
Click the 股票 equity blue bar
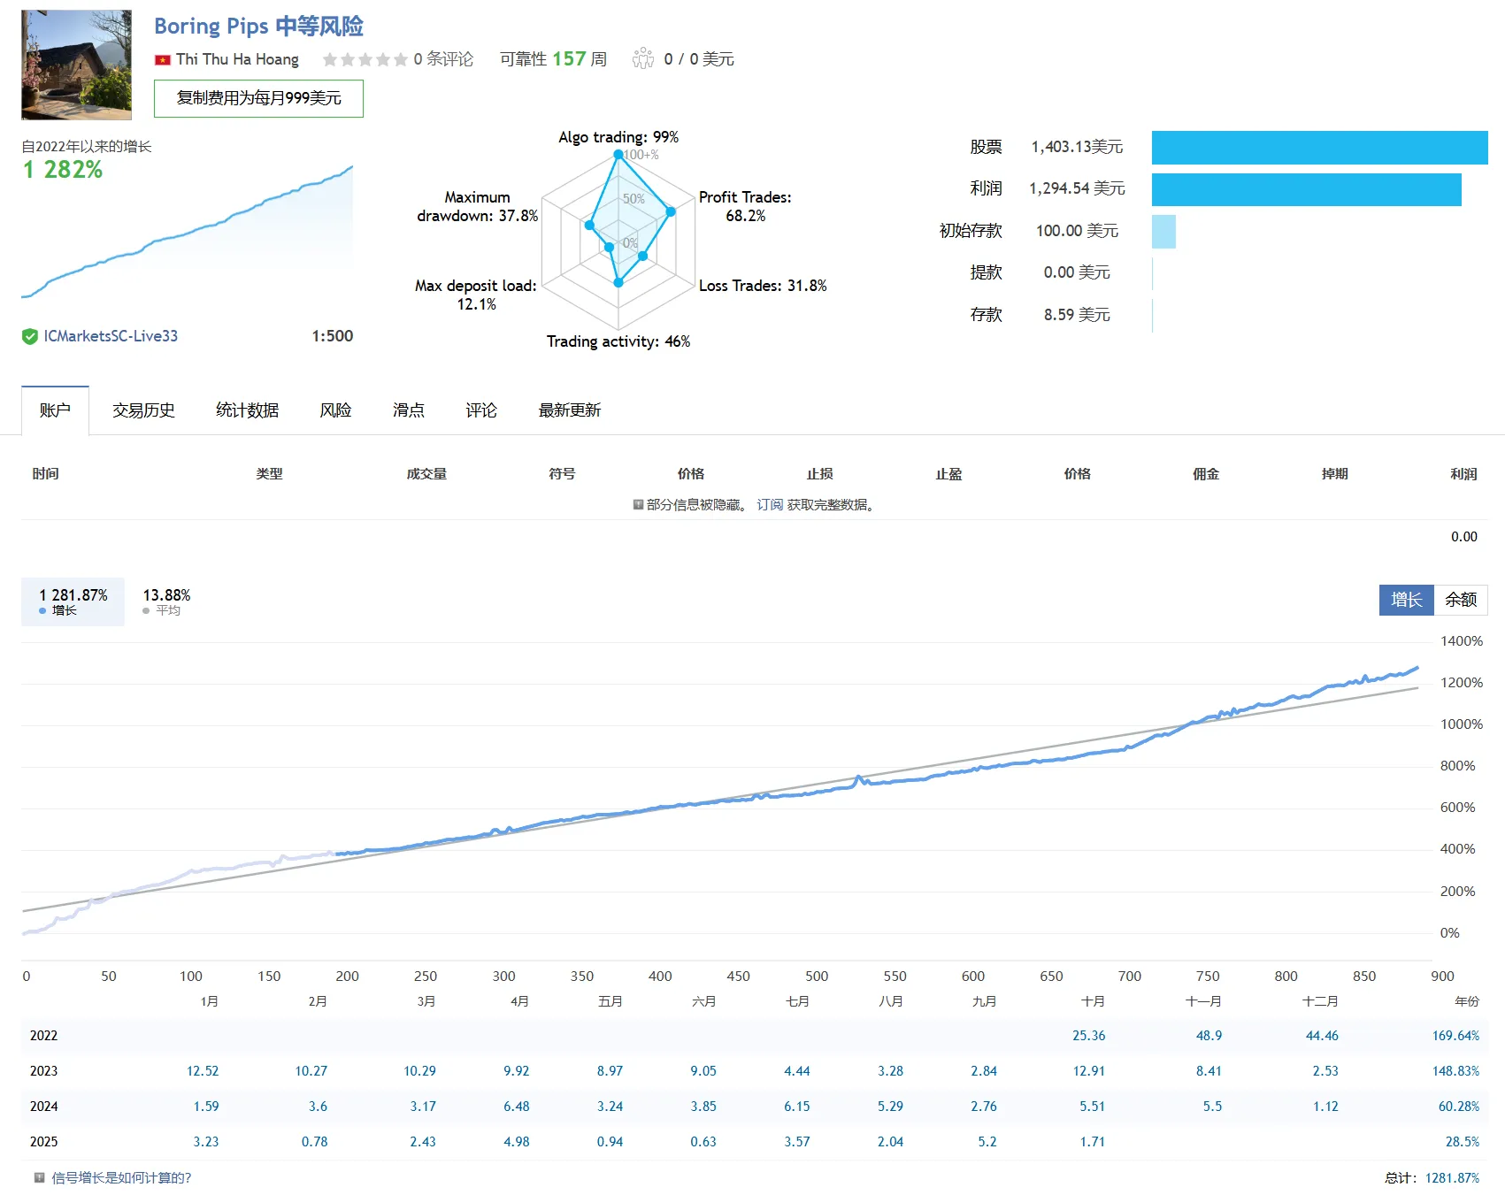tap(1319, 148)
